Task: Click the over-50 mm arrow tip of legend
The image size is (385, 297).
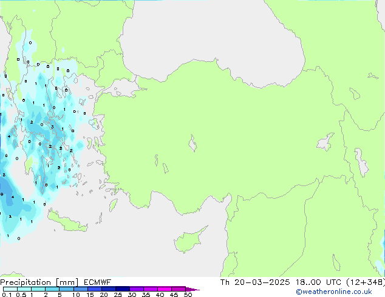Action: click(x=192, y=289)
